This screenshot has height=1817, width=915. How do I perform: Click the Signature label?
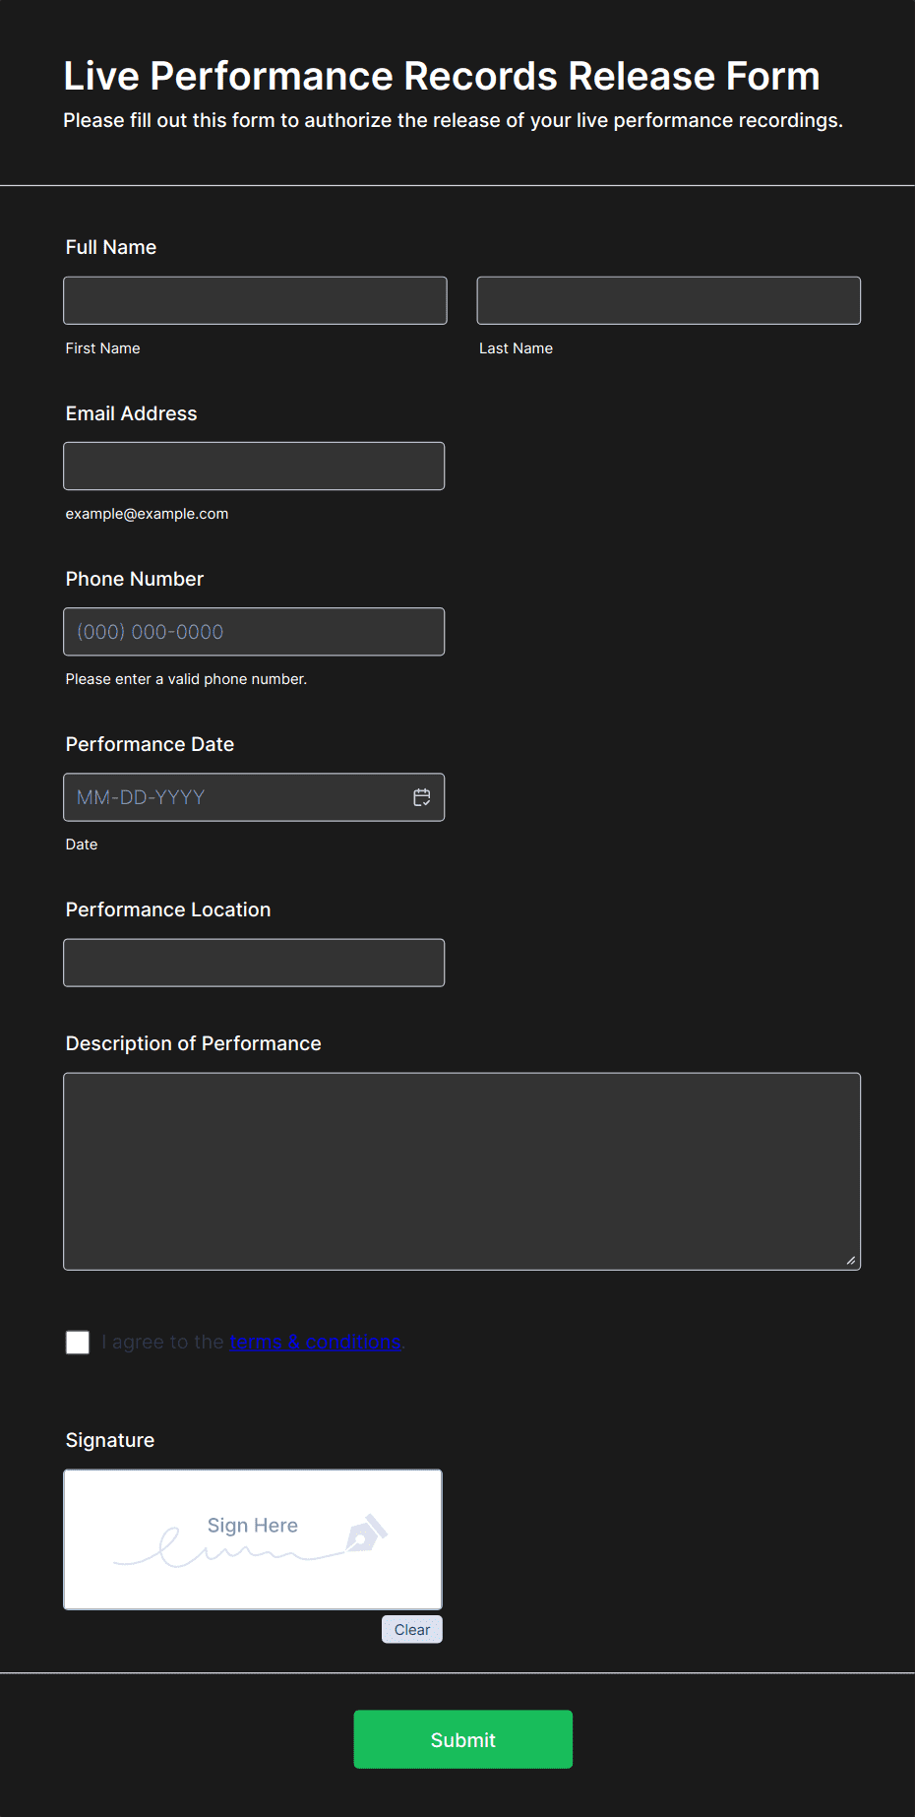coord(110,1440)
